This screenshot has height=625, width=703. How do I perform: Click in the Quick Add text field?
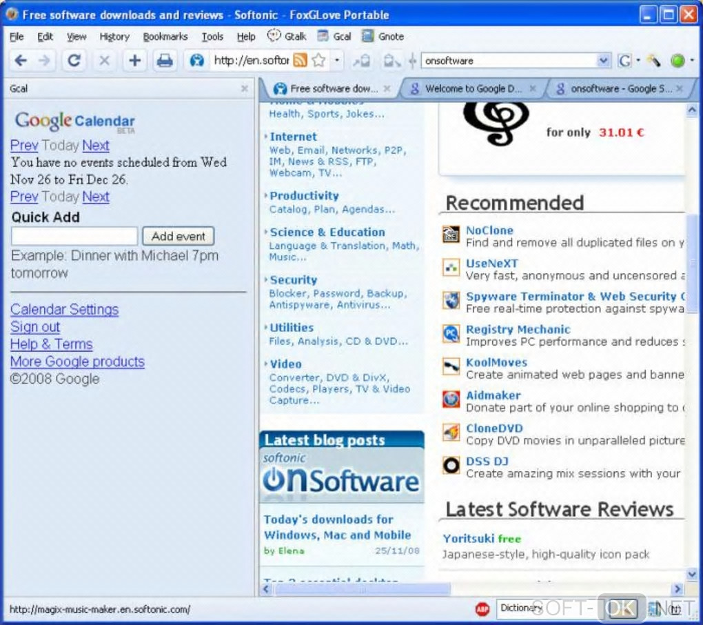pos(74,236)
